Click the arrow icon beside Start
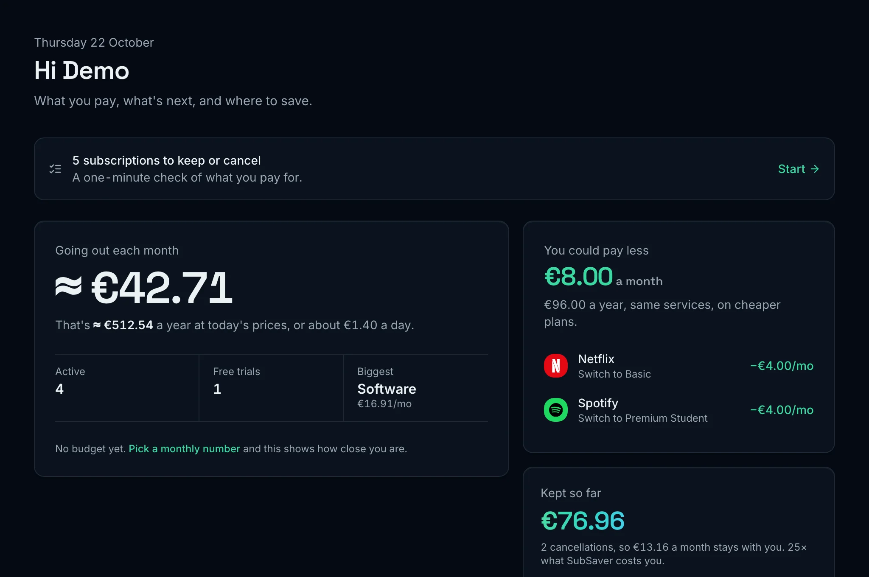Viewport: 869px width, 577px height. pyautogui.click(x=814, y=169)
